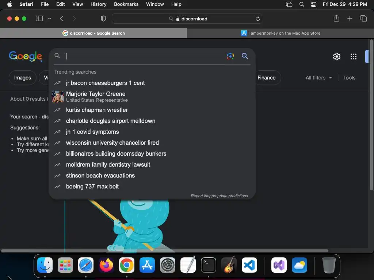Open the Trash in the Dock
374x280 pixels.
coord(329,265)
